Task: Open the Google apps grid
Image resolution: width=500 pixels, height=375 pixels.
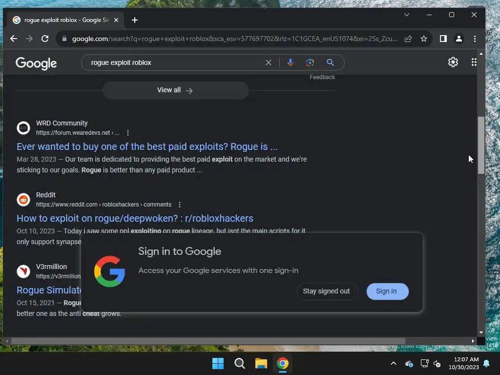Action: coord(474,62)
